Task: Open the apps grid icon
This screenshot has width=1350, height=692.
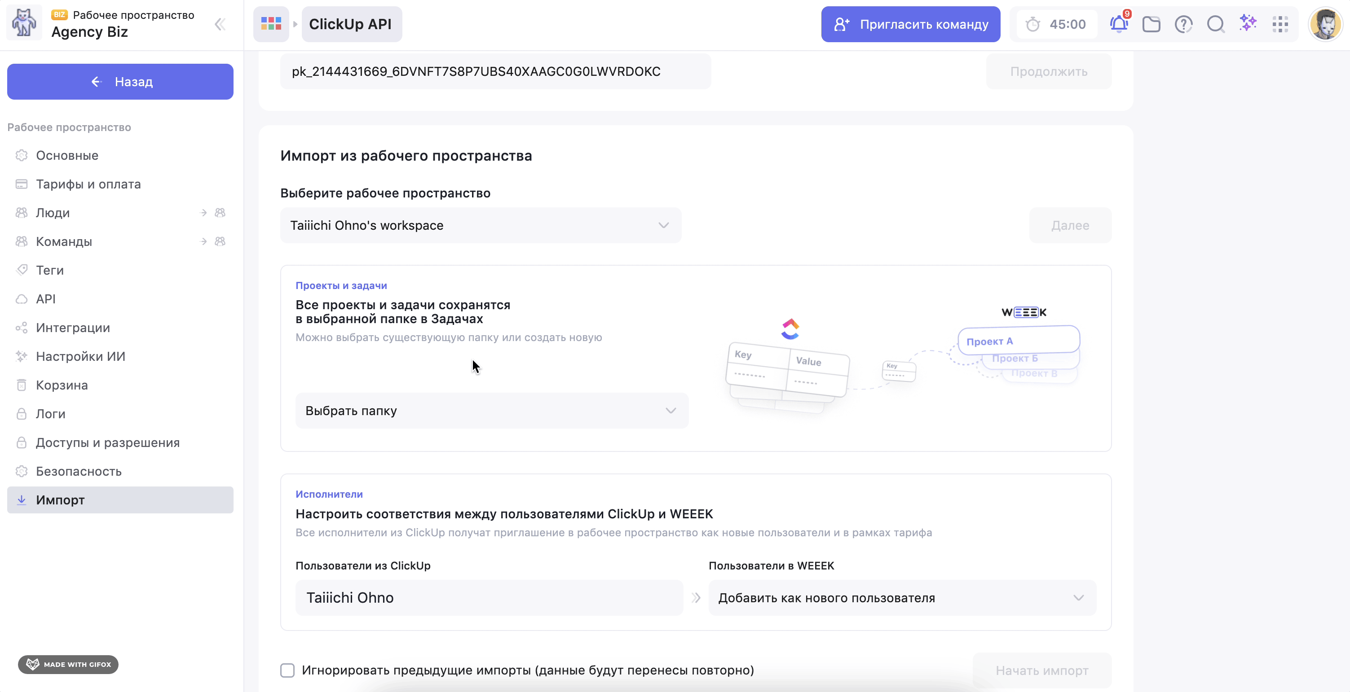Action: [x=1280, y=24]
